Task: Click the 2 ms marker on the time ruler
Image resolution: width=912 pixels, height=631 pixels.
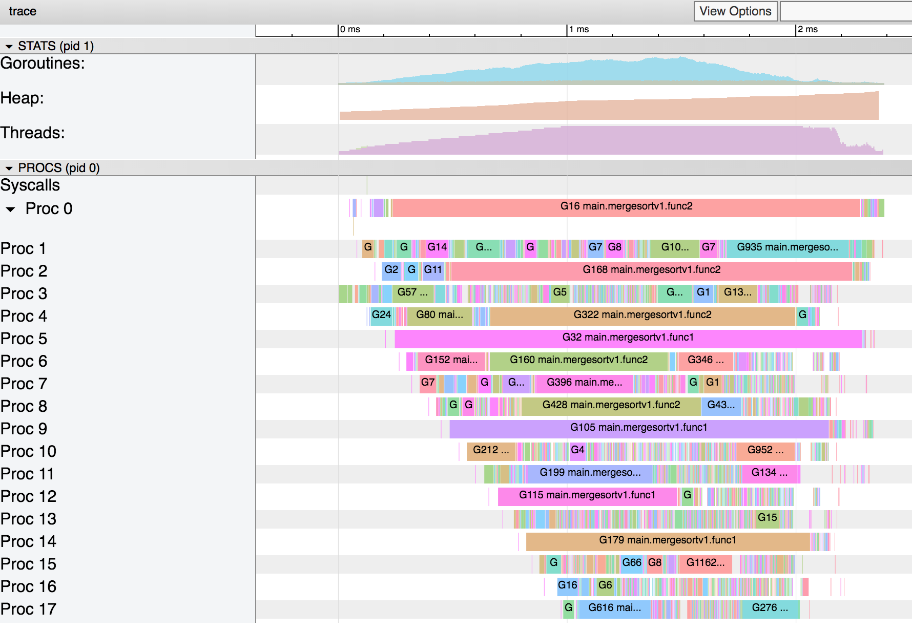Action: (x=808, y=30)
